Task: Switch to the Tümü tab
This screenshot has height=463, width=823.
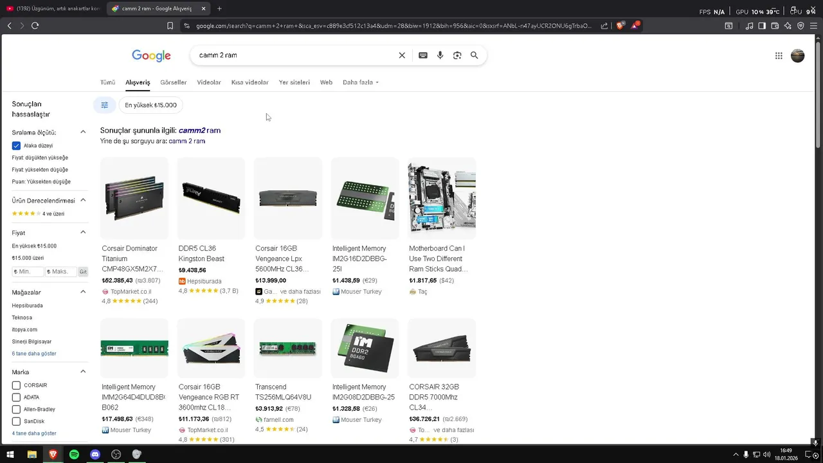Action: point(107,82)
